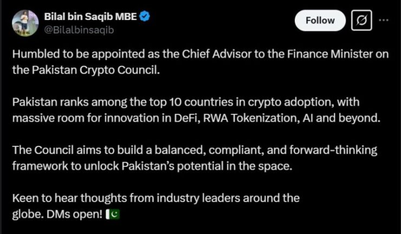Click the Pakistan flag emoji

tap(113, 214)
